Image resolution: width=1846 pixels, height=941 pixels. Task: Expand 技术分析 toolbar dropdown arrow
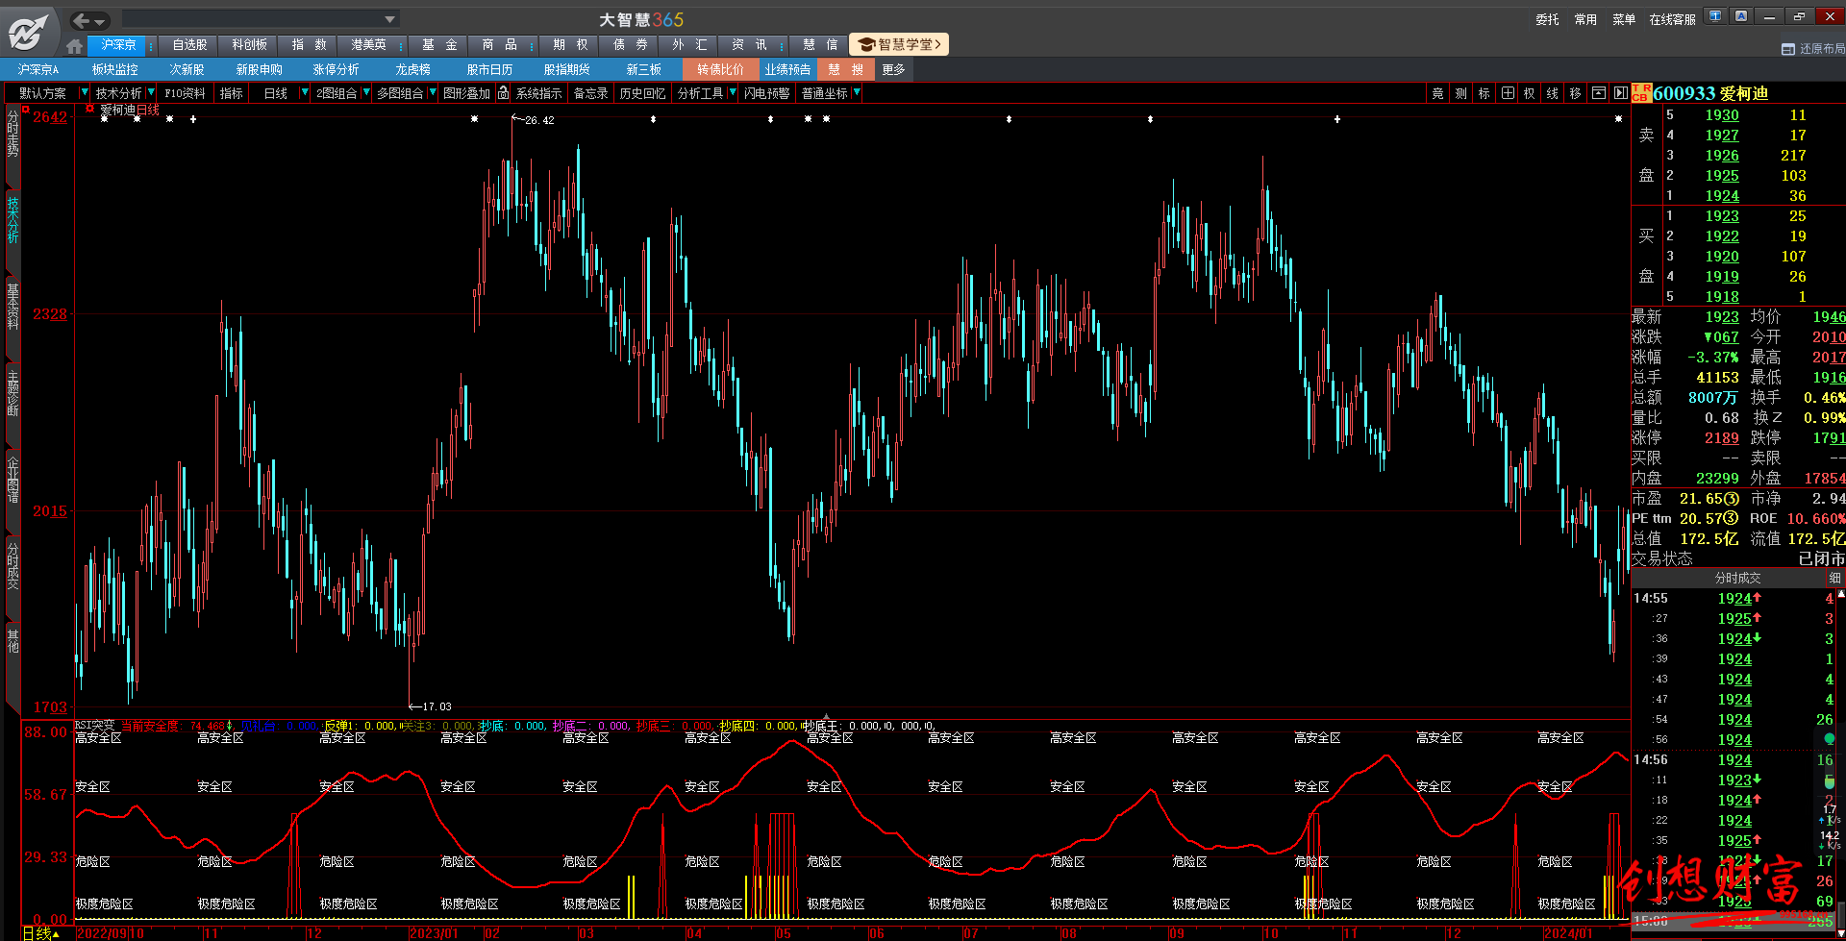click(151, 93)
